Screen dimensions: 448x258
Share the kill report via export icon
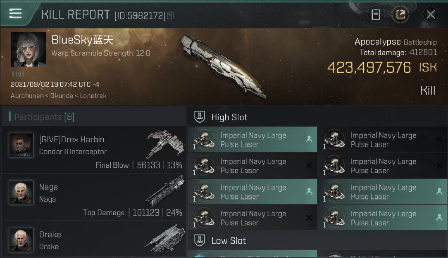[400, 14]
